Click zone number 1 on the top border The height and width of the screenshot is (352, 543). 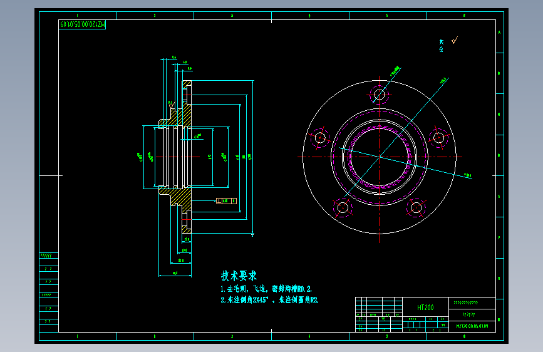point(77,16)
